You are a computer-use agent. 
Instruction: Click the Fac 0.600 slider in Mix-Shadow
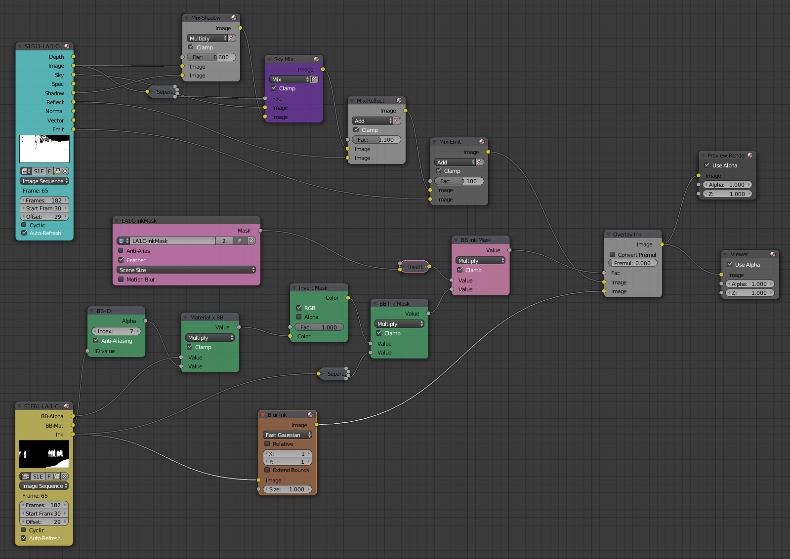211,57
